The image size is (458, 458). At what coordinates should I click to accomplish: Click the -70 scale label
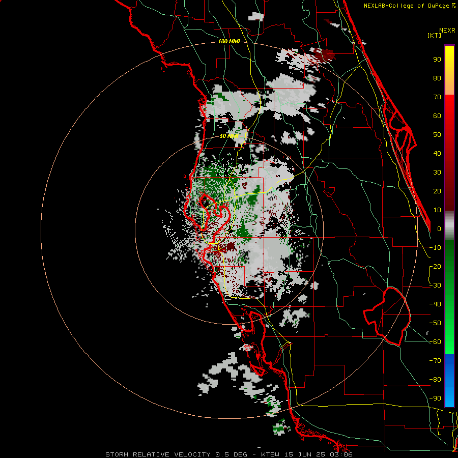[435, 361]
